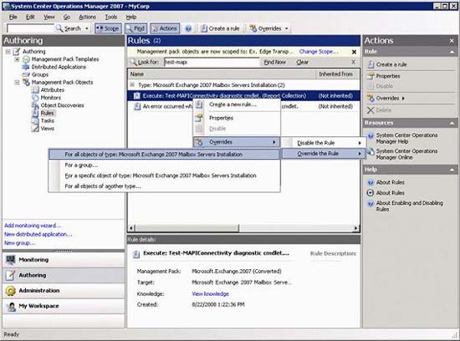Switch to My Workspace
The image size is (460, 341).
64,306
